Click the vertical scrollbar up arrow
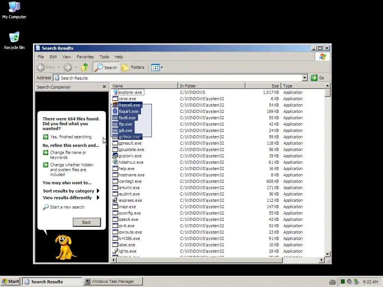Screen dimensions: 383x287 (328, 86)
